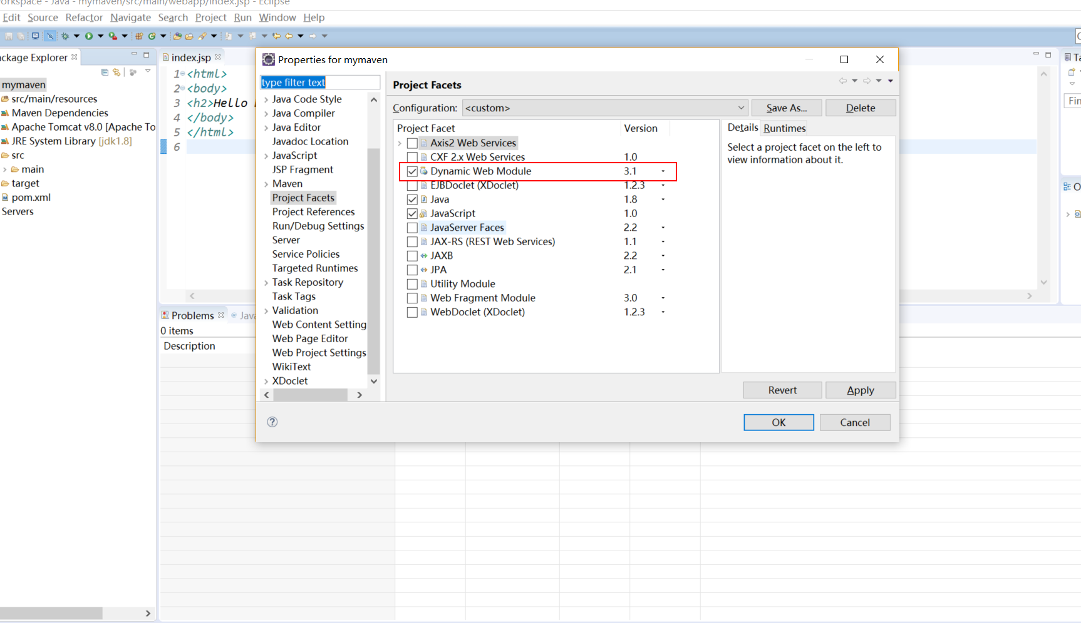Toggle Skip All Breakpoints icon
Image resolution: width=1081 pixels, height=623 pixels.
50,36
